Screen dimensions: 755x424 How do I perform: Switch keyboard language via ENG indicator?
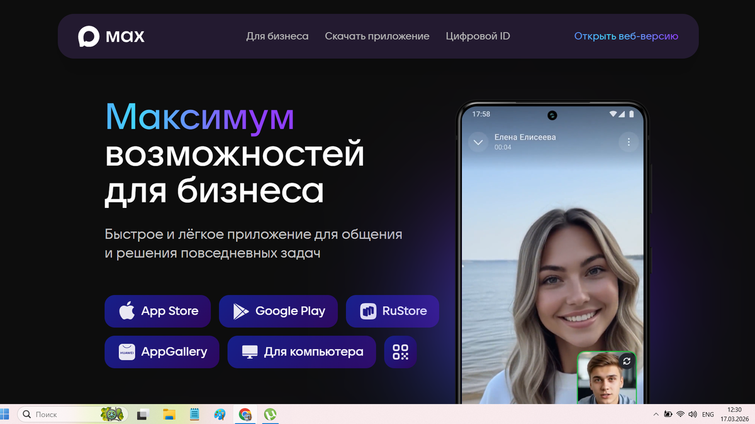[x=707, y=414]
